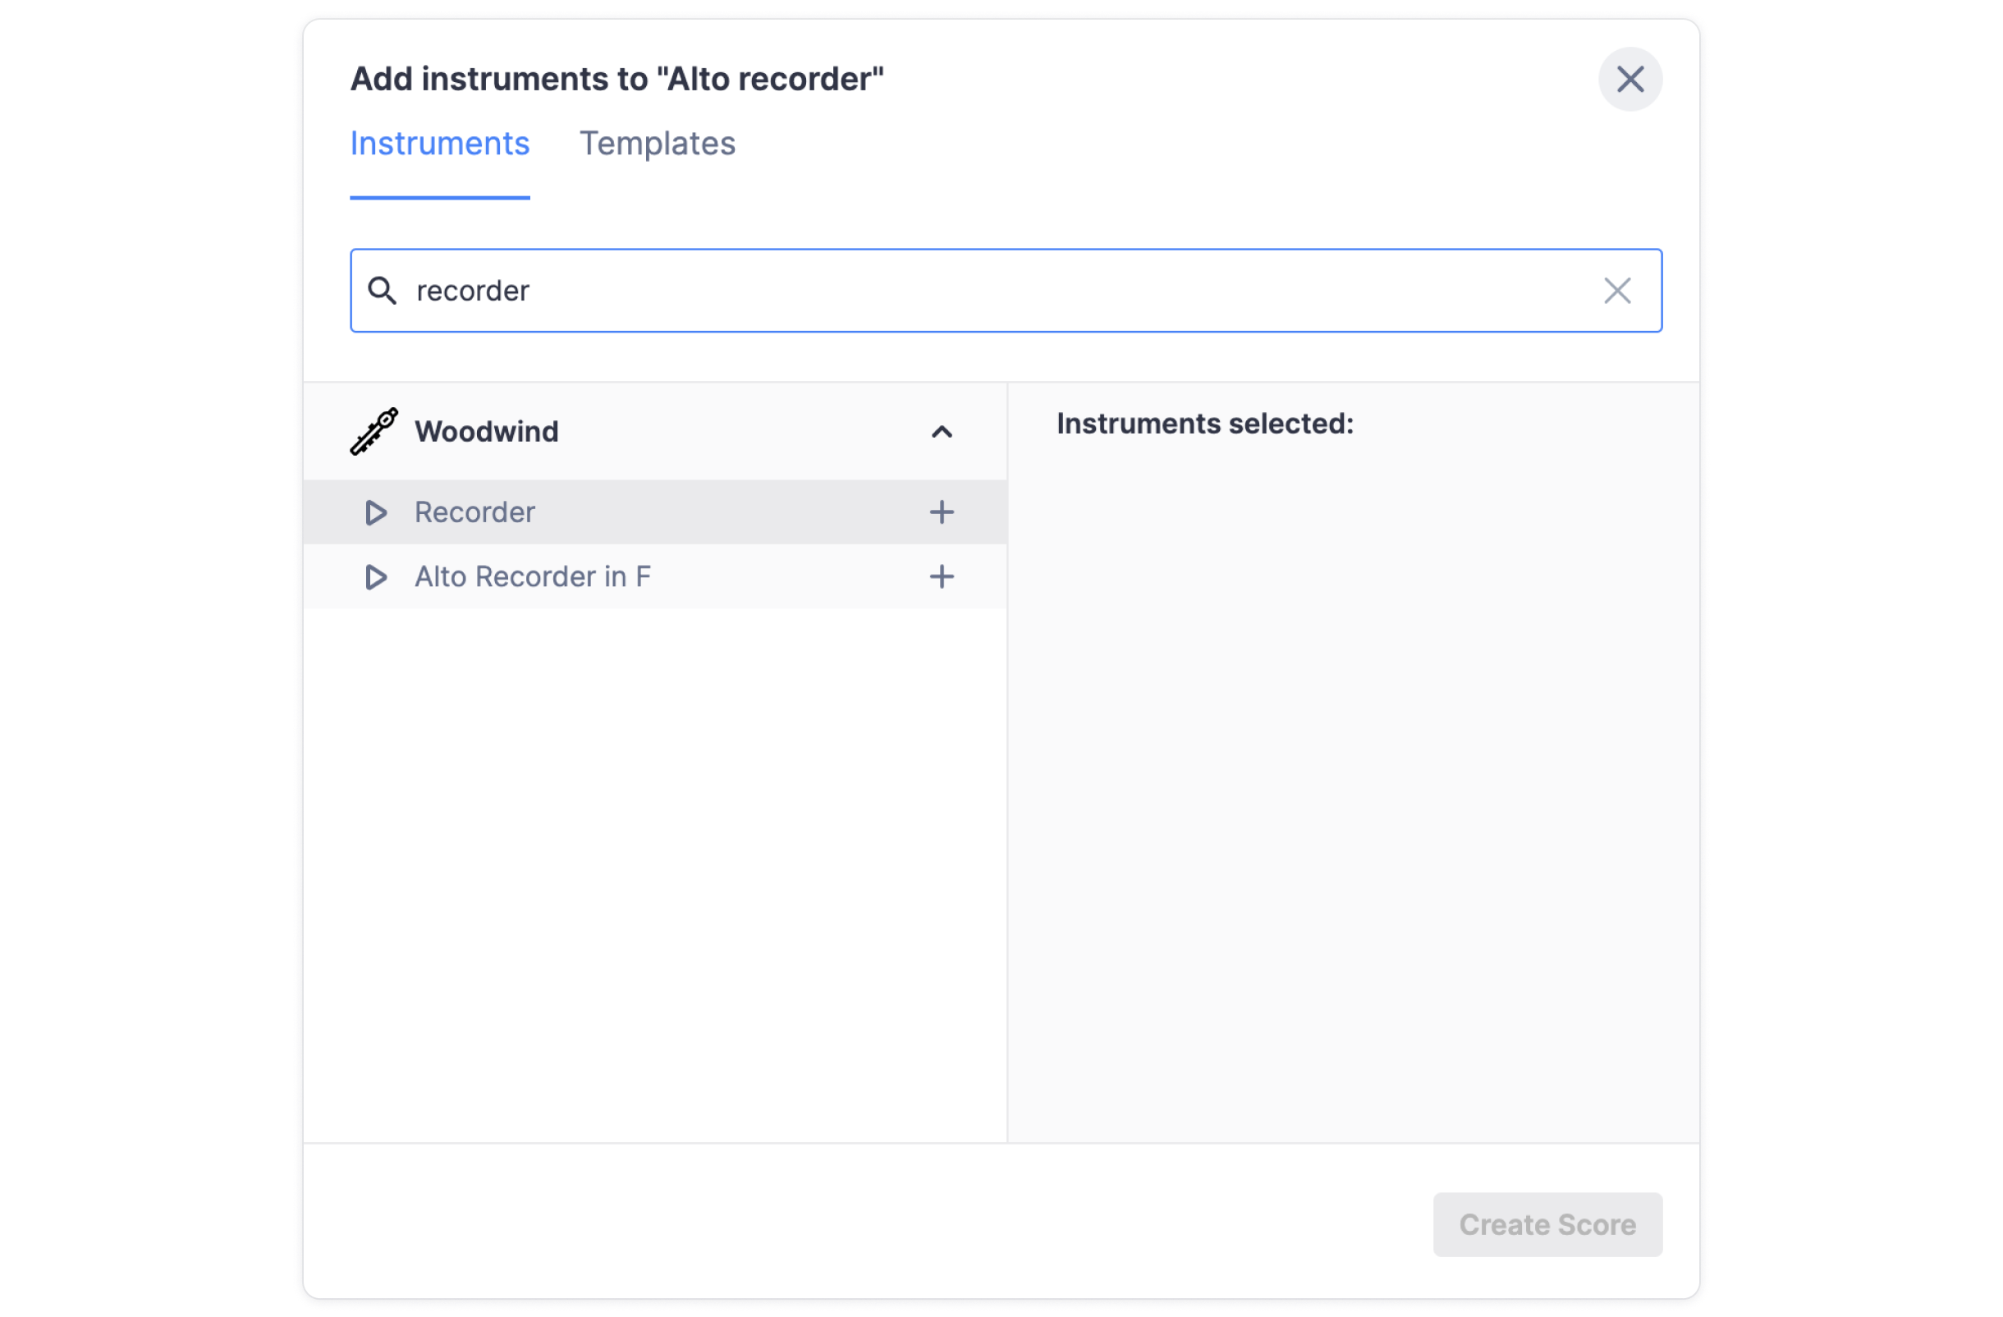Close the Add instruments dialog
Screen dimensions: 2003x1317
1629,79
